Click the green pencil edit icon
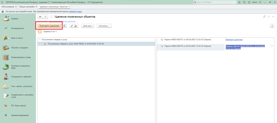This screenshot has height=123, width=277. [72, 26]
